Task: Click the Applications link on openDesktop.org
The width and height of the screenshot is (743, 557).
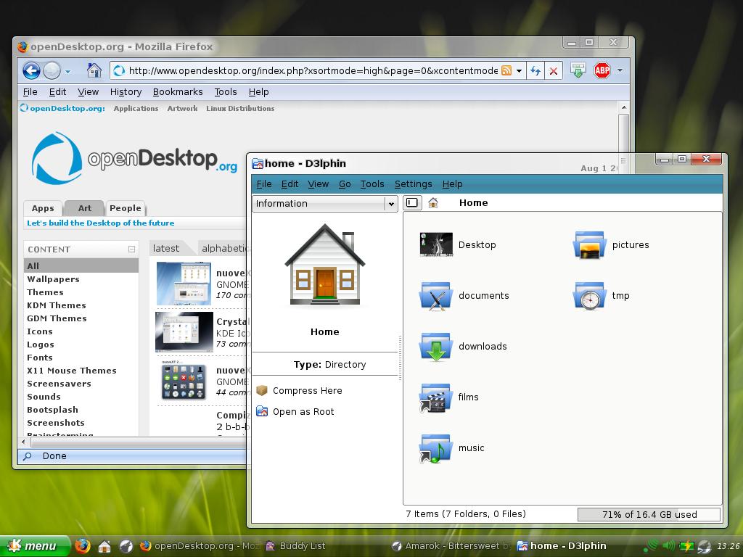Action: pos(136,109)
